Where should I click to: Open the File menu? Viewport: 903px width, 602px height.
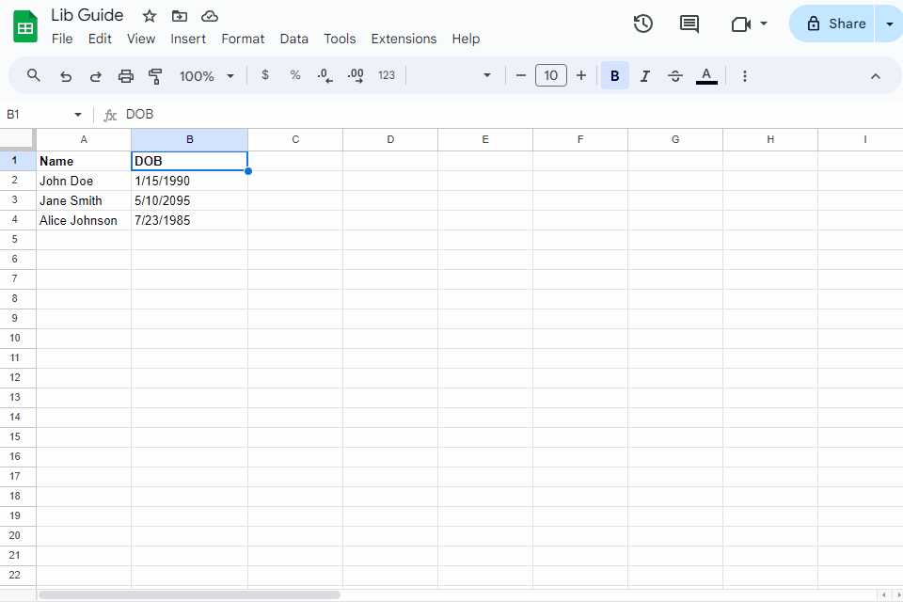[x=62, y=39]
